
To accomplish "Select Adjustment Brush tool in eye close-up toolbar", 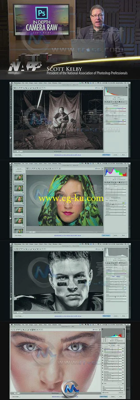I will [x=32, y=329].
